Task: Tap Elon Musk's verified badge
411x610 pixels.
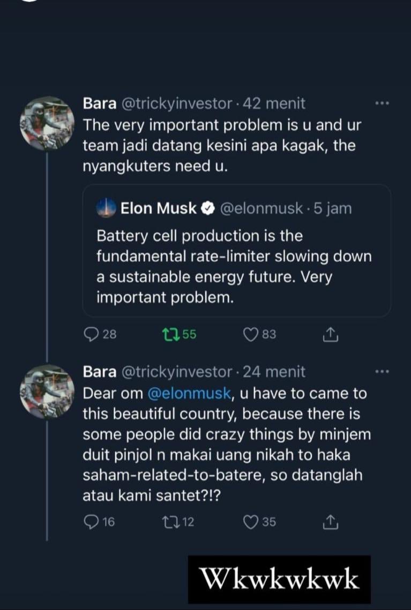Action: pyautogui.click(x=207, y=209)
